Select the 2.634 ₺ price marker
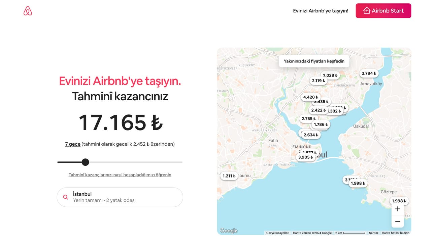Screen dimensions: 435x250 pyautogui.click(x=310, y=135)
